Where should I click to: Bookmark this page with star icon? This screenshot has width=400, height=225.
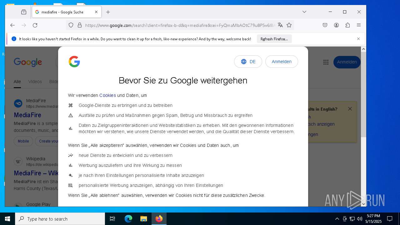tap(289, 25)
